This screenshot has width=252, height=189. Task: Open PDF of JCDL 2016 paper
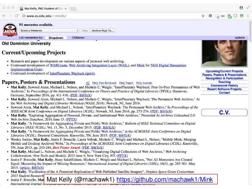154,111
